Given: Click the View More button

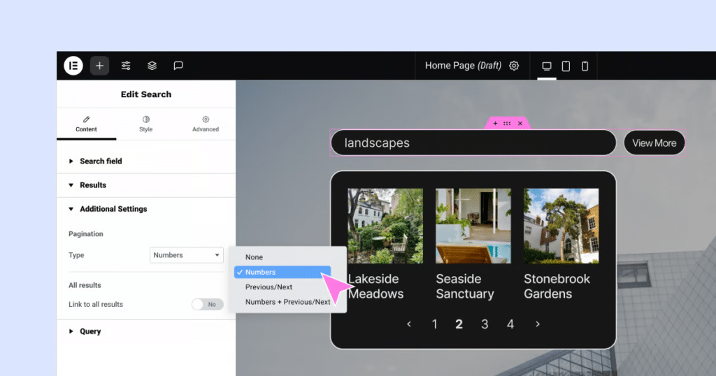Looking at the screenshot, I should (x=654, y=143).
